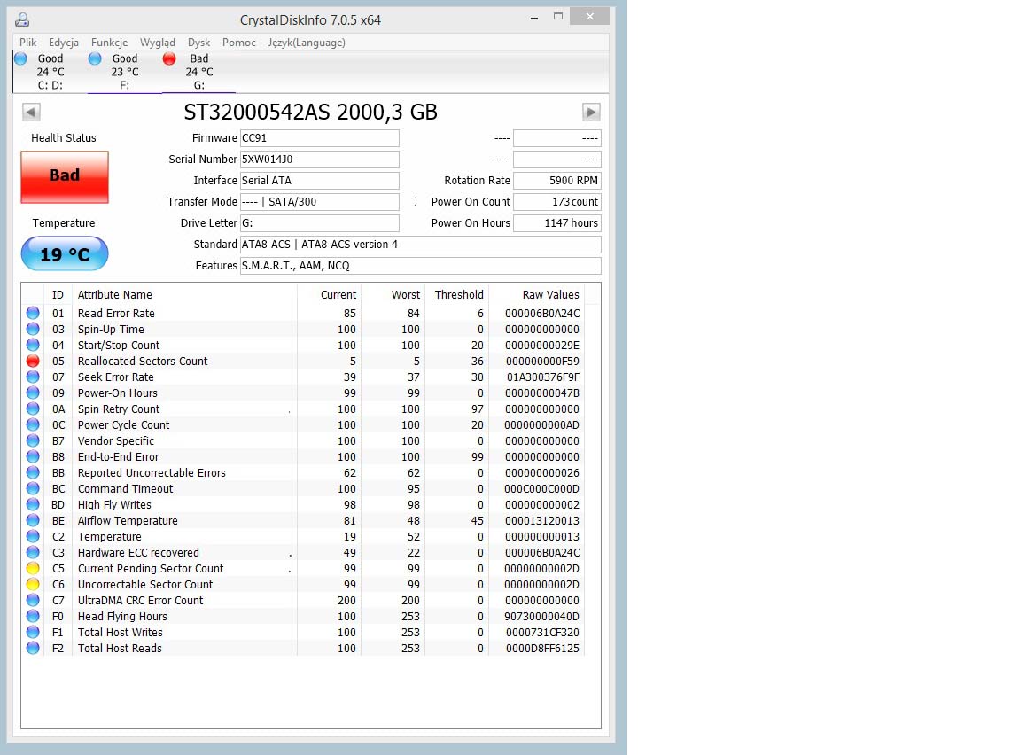Open the Wygląd menu

(157, 43)
